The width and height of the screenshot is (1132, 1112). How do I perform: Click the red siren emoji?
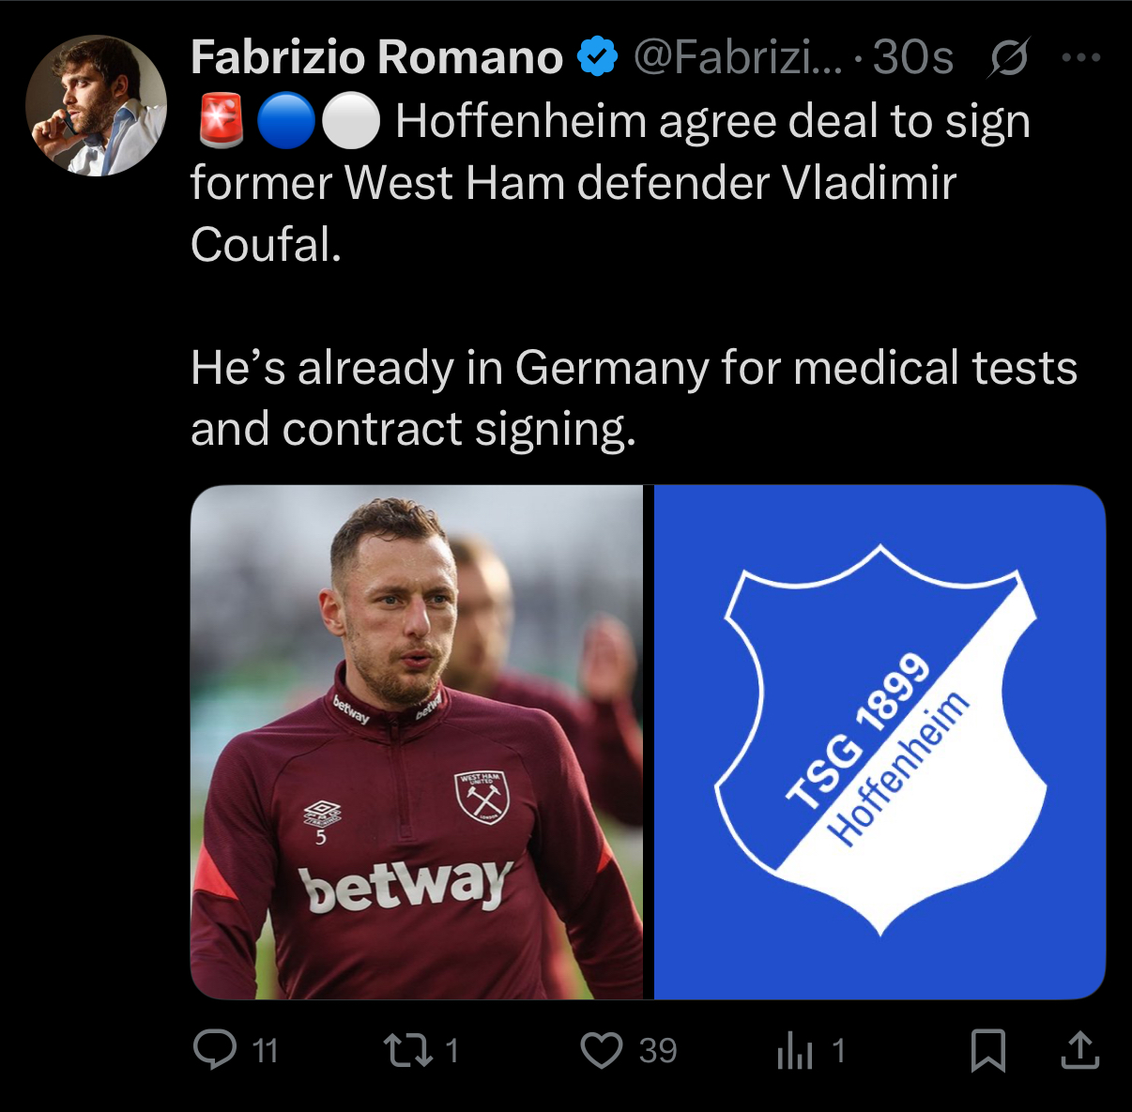pyautogui.click(x=222, y=123)
